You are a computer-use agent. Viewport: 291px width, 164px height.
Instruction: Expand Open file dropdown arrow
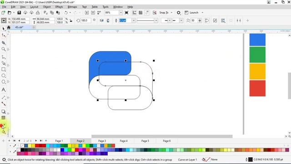[14, 13]
